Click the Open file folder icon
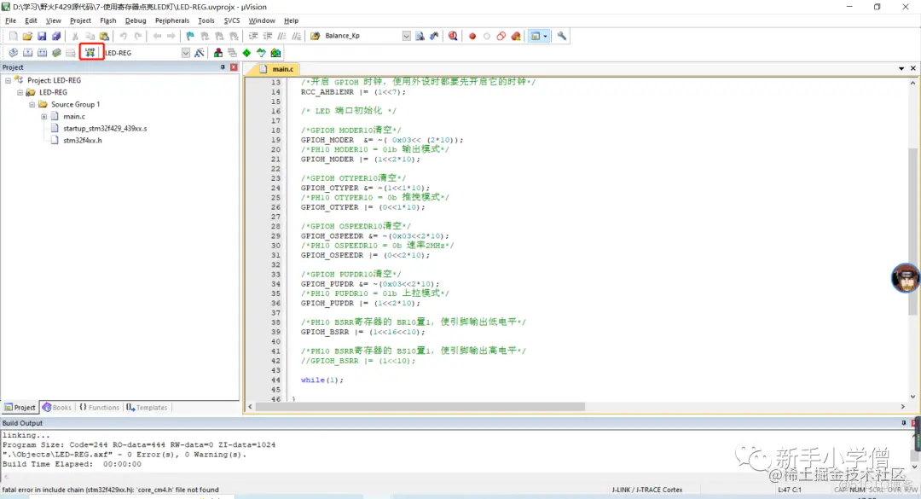 (27, 36)
